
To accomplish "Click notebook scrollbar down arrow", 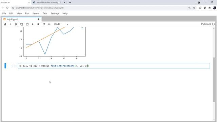I will 214,120.
